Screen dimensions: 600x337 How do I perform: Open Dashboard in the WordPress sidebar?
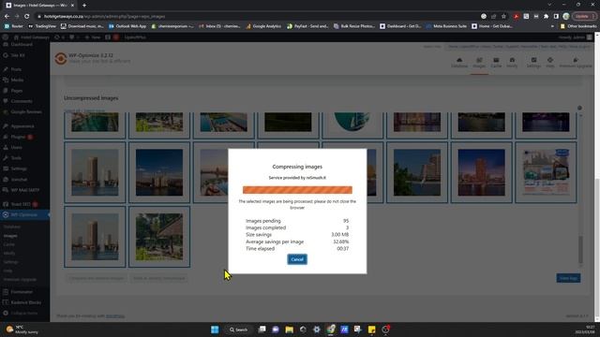click(x=22, y=44)
